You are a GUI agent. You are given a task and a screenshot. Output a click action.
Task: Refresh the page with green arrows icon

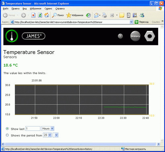40,15
